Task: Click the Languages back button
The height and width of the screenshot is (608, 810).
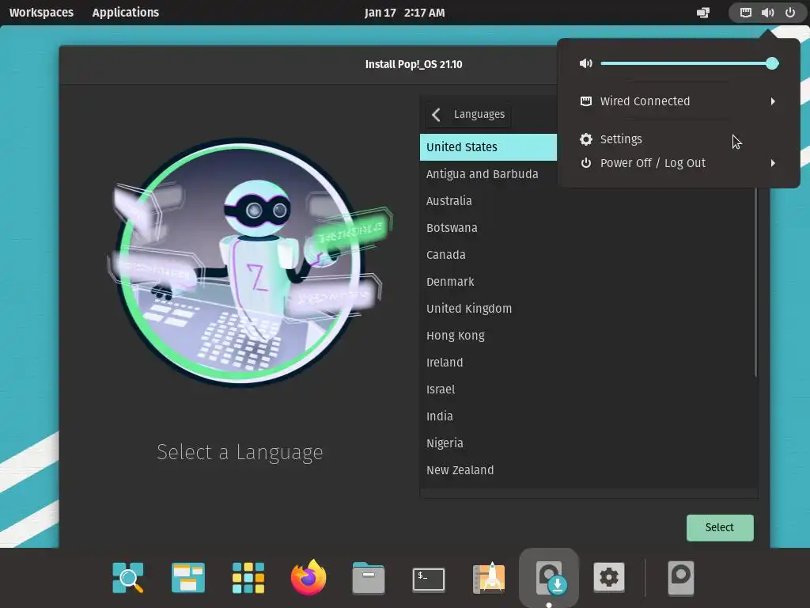Action: 468,115
